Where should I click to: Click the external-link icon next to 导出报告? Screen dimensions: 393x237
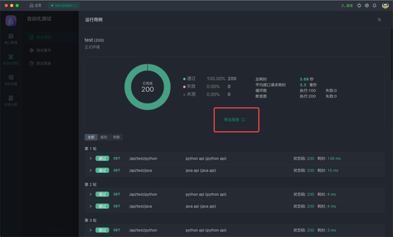click(244, 120)
